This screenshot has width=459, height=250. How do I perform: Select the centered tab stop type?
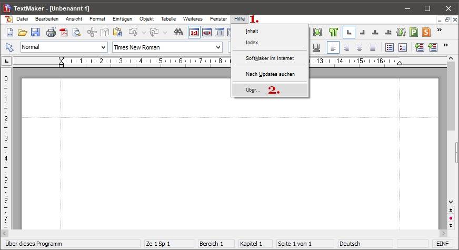375,33
